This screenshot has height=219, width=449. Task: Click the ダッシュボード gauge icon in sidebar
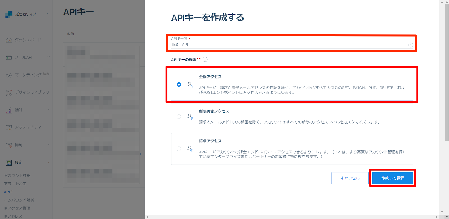[x=9, y=40]
